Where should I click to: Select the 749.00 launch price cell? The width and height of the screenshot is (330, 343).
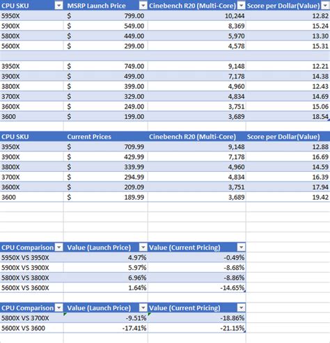click(106, 66)
